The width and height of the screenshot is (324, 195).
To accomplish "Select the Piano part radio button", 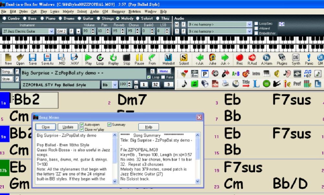I will [x=42, y=18].
